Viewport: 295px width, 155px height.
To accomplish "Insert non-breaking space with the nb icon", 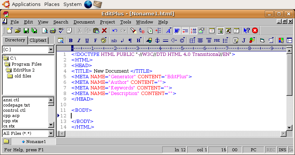I will (x=114, y=40).
